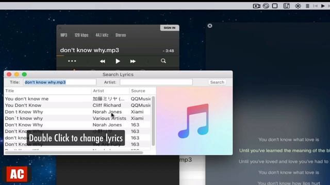
Task: Play don't know why.mp3 in the player
Action: coord(118,61)
